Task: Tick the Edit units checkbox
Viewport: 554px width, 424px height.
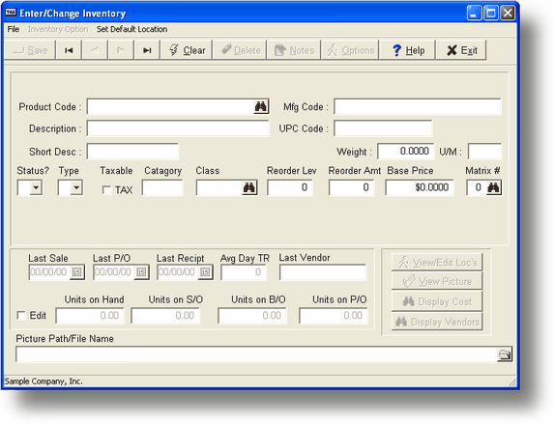Action: [x=21, y=315]
